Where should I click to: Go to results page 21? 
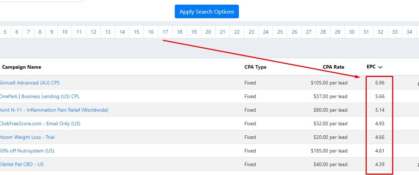(x=222, y=32)
